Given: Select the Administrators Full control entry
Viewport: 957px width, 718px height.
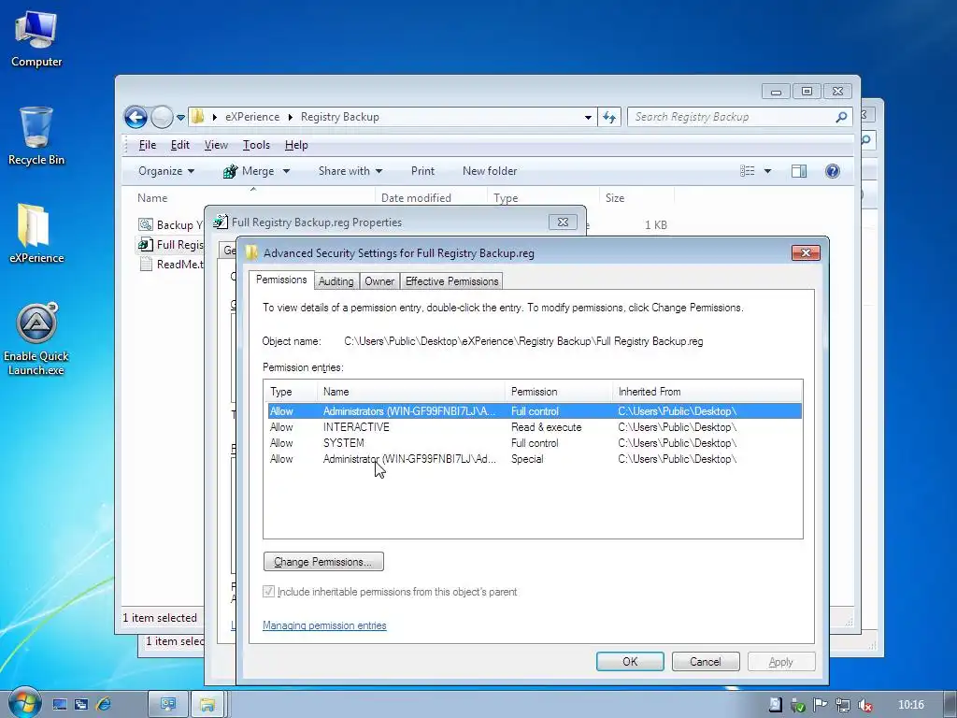Looking at the screenshot, I should coord(534,411).
